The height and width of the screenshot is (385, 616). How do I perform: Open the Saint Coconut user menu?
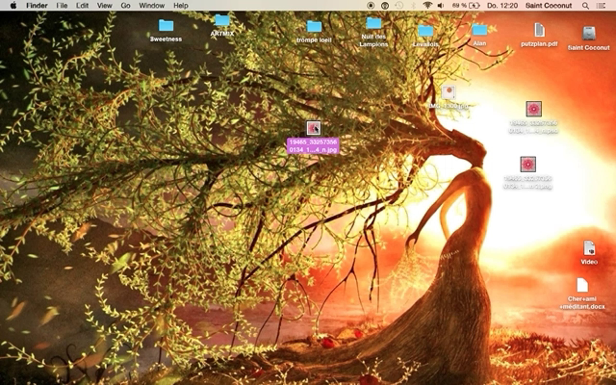click(549, 5)
